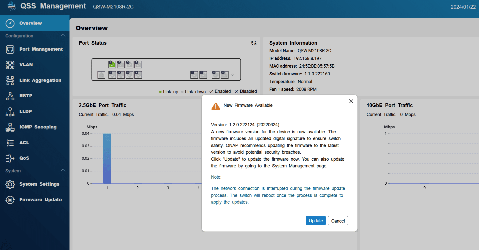Click the ACL sidebar icon
479x250 pixels.
[x=10, y=143]
